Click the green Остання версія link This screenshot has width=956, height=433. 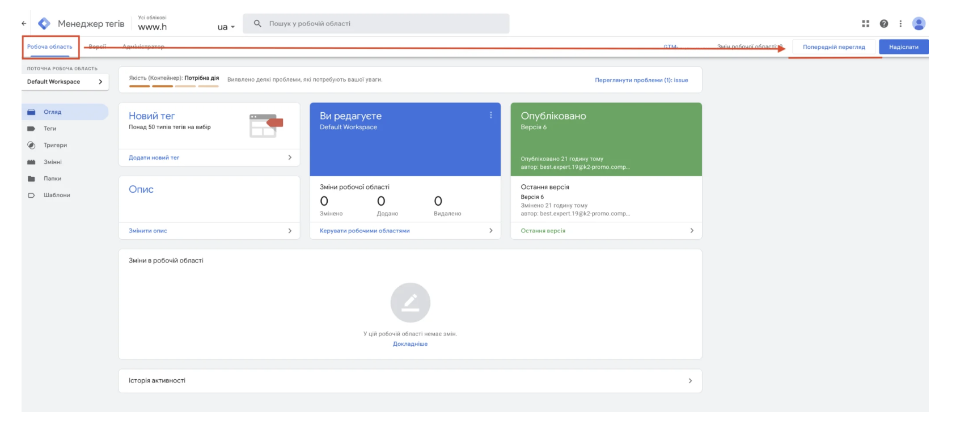(x=543, y=231)
